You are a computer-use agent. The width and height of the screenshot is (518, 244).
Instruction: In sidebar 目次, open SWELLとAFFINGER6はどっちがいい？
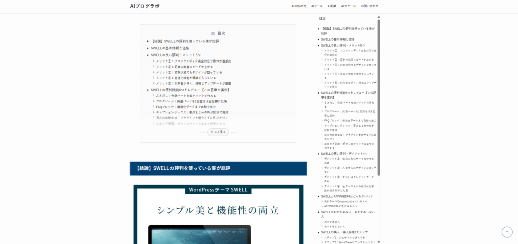(347, 196)
